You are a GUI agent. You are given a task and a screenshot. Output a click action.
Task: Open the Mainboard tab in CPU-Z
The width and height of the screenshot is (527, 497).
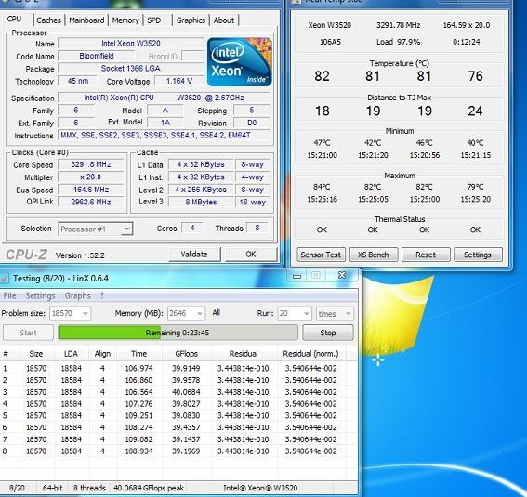[86, 20]
